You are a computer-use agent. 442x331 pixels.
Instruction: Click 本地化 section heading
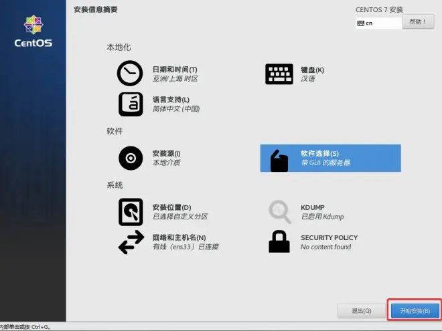coord(119,47)
